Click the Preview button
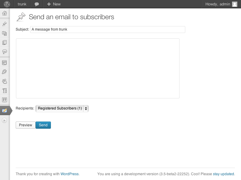 tap(26, 125)
